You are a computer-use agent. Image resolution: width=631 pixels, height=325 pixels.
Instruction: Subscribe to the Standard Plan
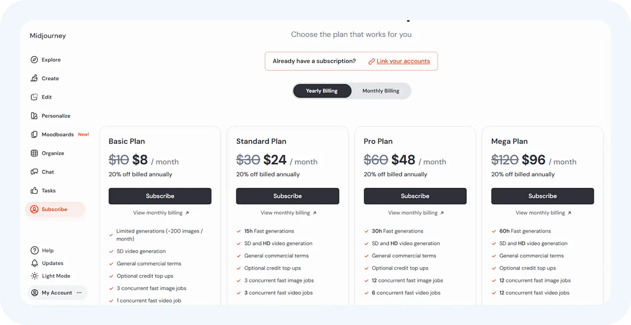coord(287,196)
